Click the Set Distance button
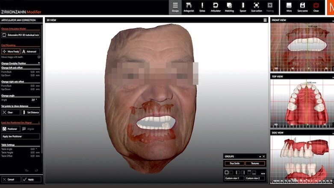This screenshot has height=188, width=334. tap(30, 113)
